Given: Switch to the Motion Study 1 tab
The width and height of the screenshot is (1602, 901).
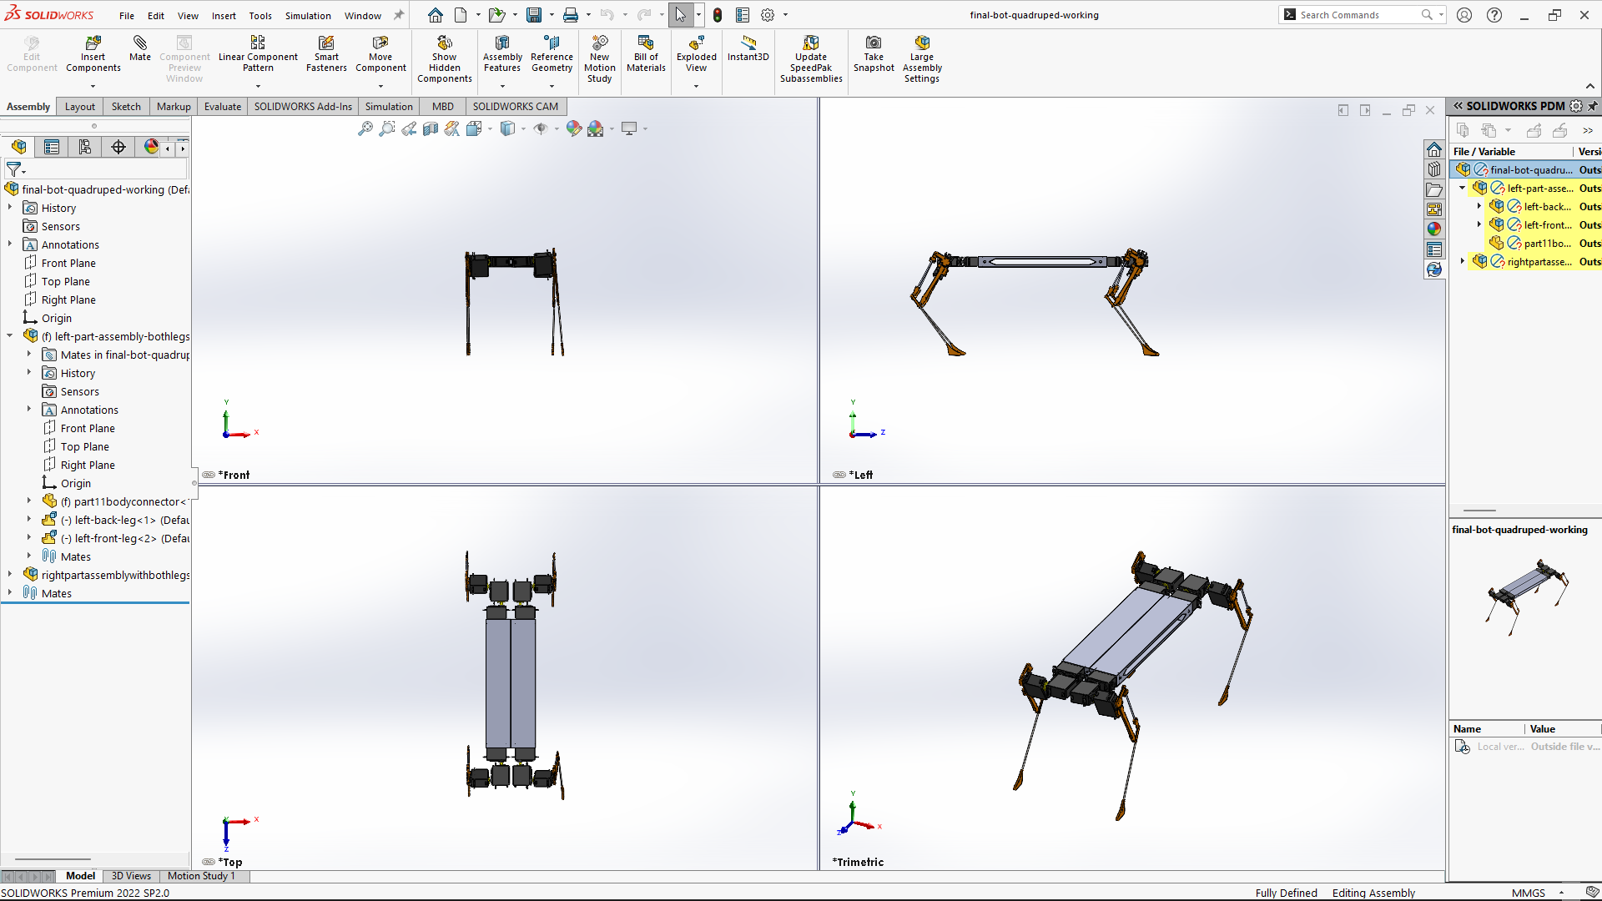Looking at the screenshot, I should pyautogui.click(x=201, y=876).
